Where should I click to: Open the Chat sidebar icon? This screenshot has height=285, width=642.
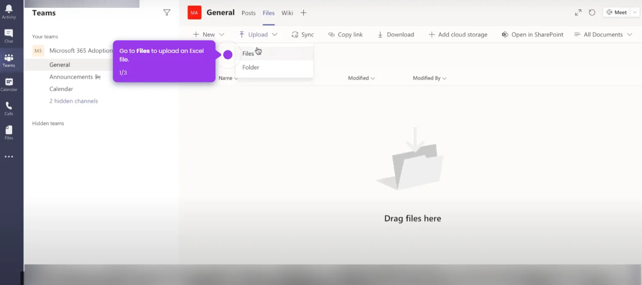9,36
